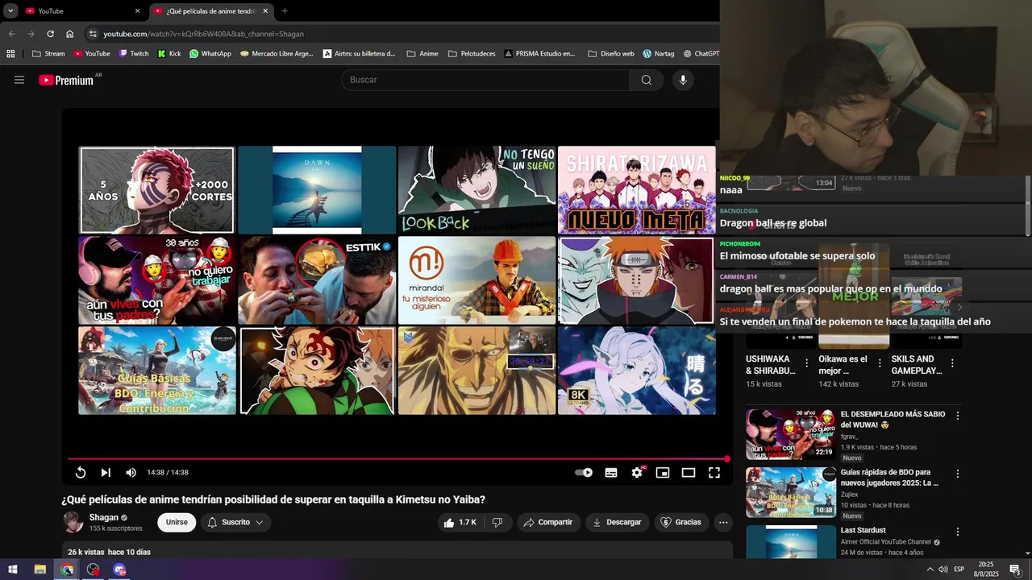
Task: Click the magnifier search button
Action: [x=647, y=80]
